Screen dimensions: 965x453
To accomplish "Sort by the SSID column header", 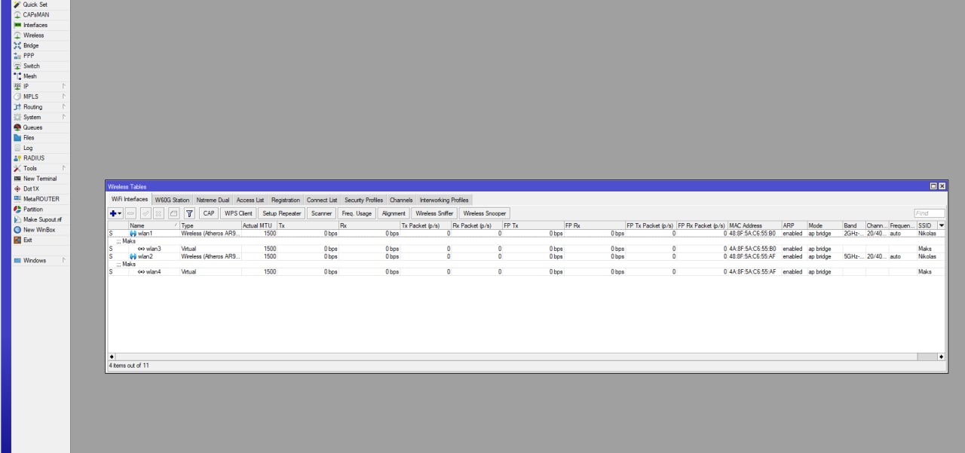I will 927,225.
